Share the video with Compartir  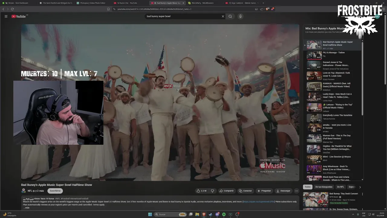click(227, 191)
